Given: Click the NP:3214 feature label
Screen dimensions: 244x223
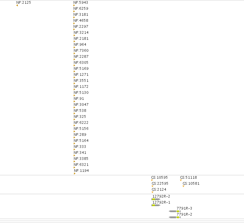Looking at the screenshot, I should point(81,33).
